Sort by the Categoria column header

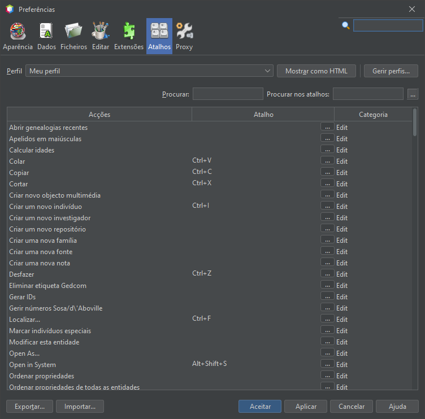[373, 115]
